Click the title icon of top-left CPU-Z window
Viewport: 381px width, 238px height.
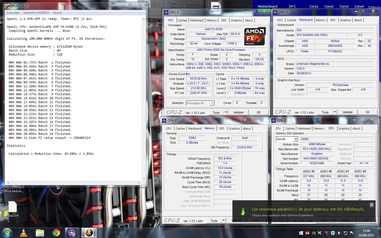[x=166, y=12]
